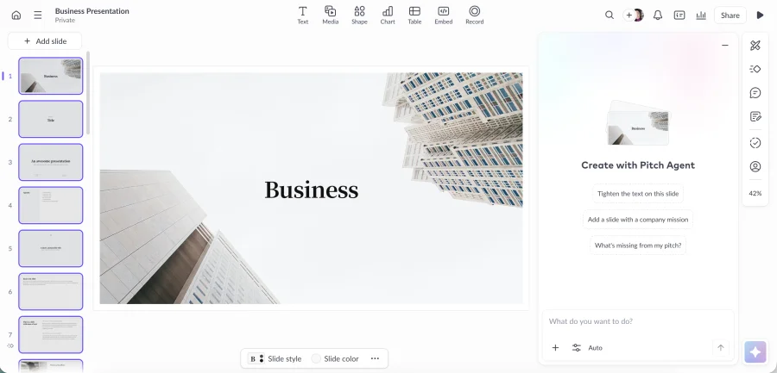Screen dimensions: 777x373
Task: Click the slide panel scrollbar
Action: [88, 92]
